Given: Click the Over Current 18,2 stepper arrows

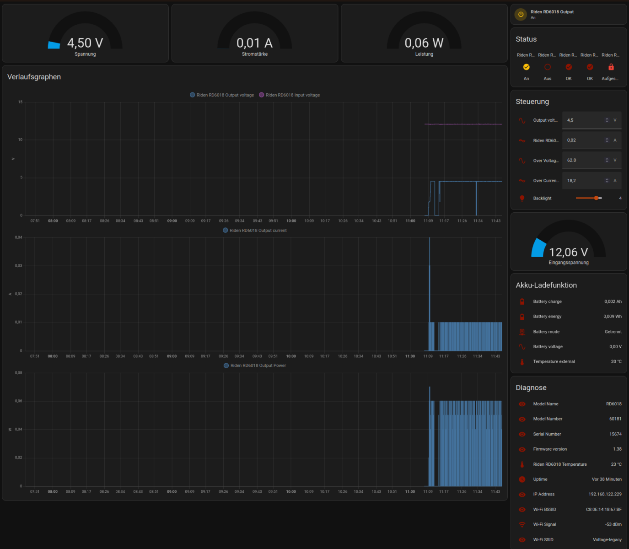Looking at the screenshot, I should click(x=607, y=181).
